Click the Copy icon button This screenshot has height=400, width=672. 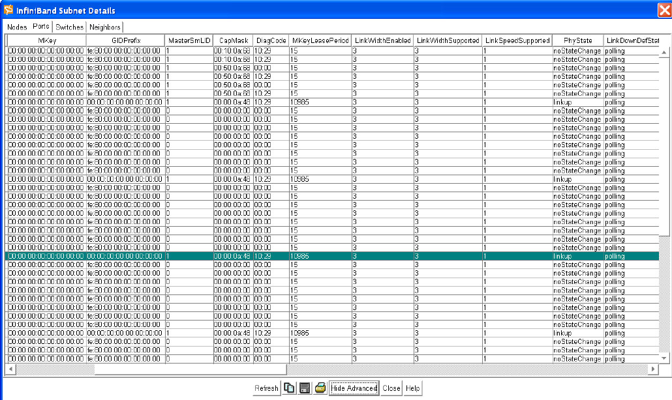pos(288,388)
